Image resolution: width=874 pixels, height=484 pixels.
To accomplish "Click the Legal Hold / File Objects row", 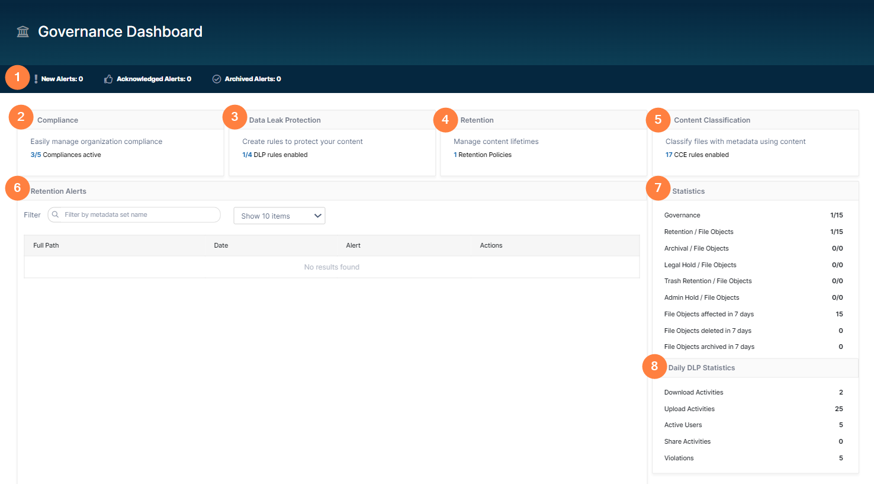I will click(x=754, y=265).
